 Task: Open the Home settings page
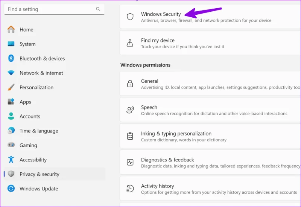click(x=26, y=30)
